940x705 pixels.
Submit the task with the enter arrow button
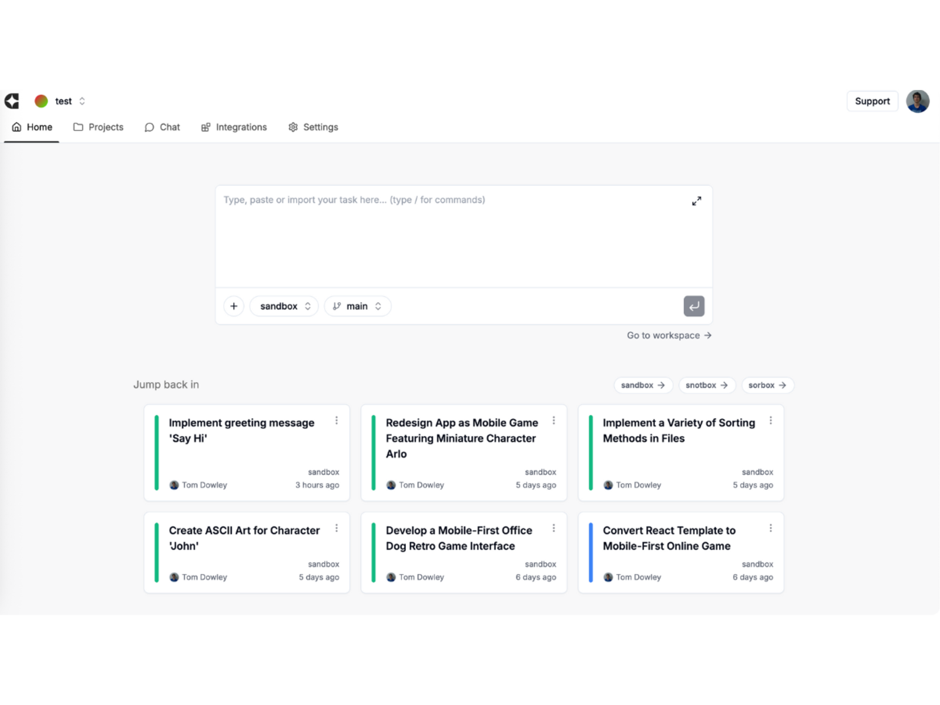point(694,305)
